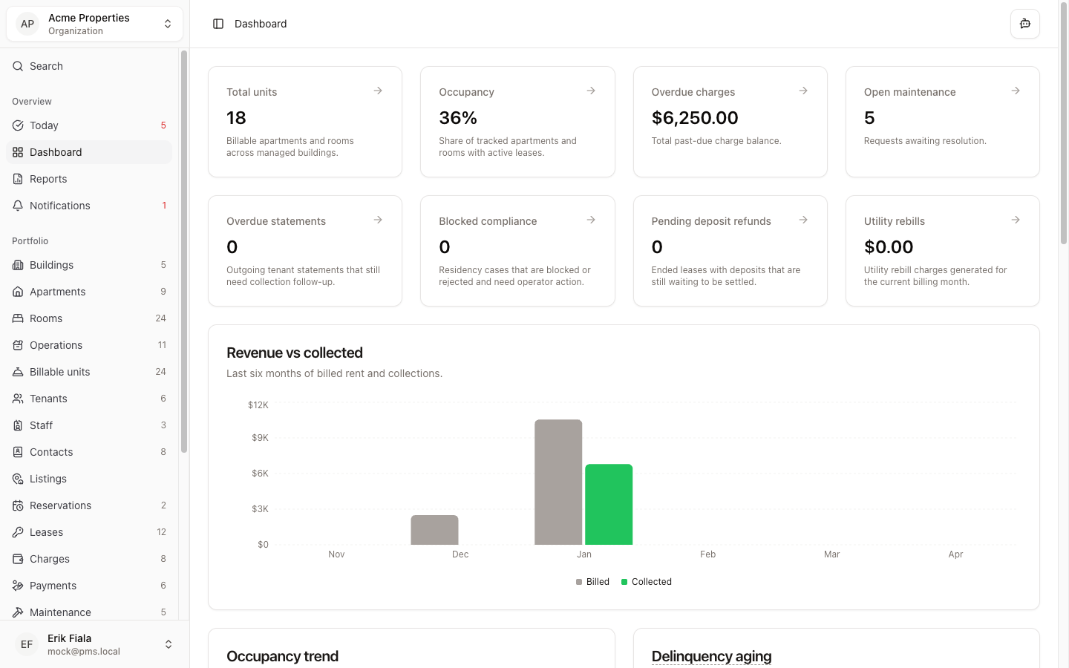Viewport: 1069px width, 668px height.
Task: Click the Maintenance wrench icon
Action: pyautogui.click(x=18, y=612)
